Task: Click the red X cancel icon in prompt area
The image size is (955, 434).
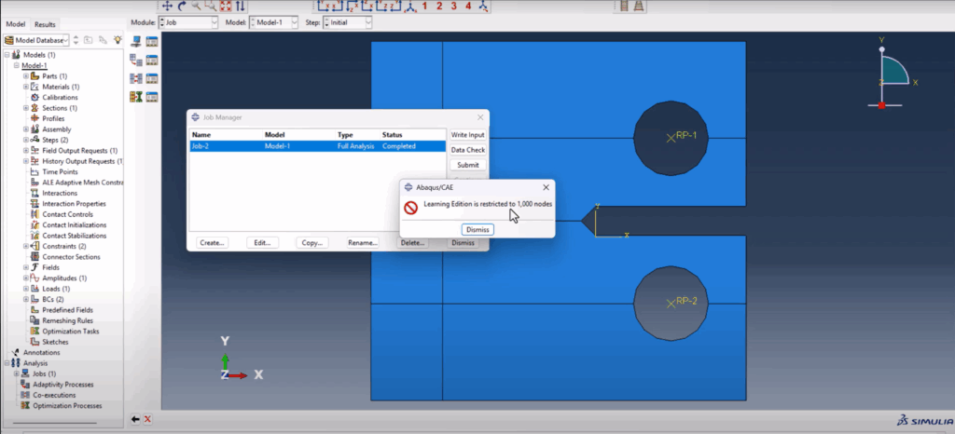Action: (147, 419)
